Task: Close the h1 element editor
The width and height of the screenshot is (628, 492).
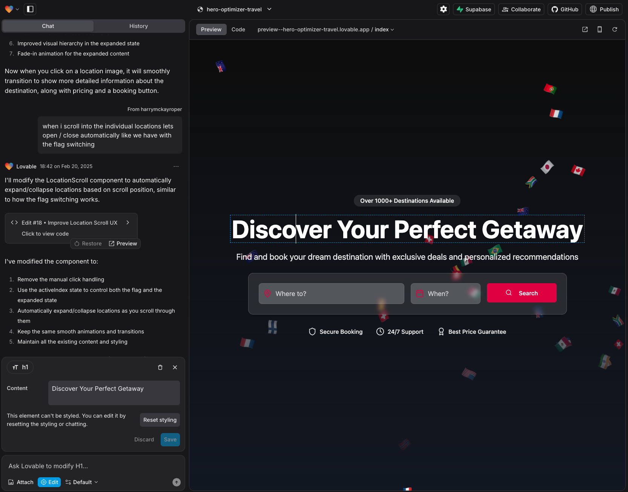Action: [x=175, y=367]
